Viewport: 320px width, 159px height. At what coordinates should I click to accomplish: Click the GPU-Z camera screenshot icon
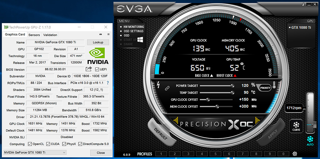click(x=101, y=34)
